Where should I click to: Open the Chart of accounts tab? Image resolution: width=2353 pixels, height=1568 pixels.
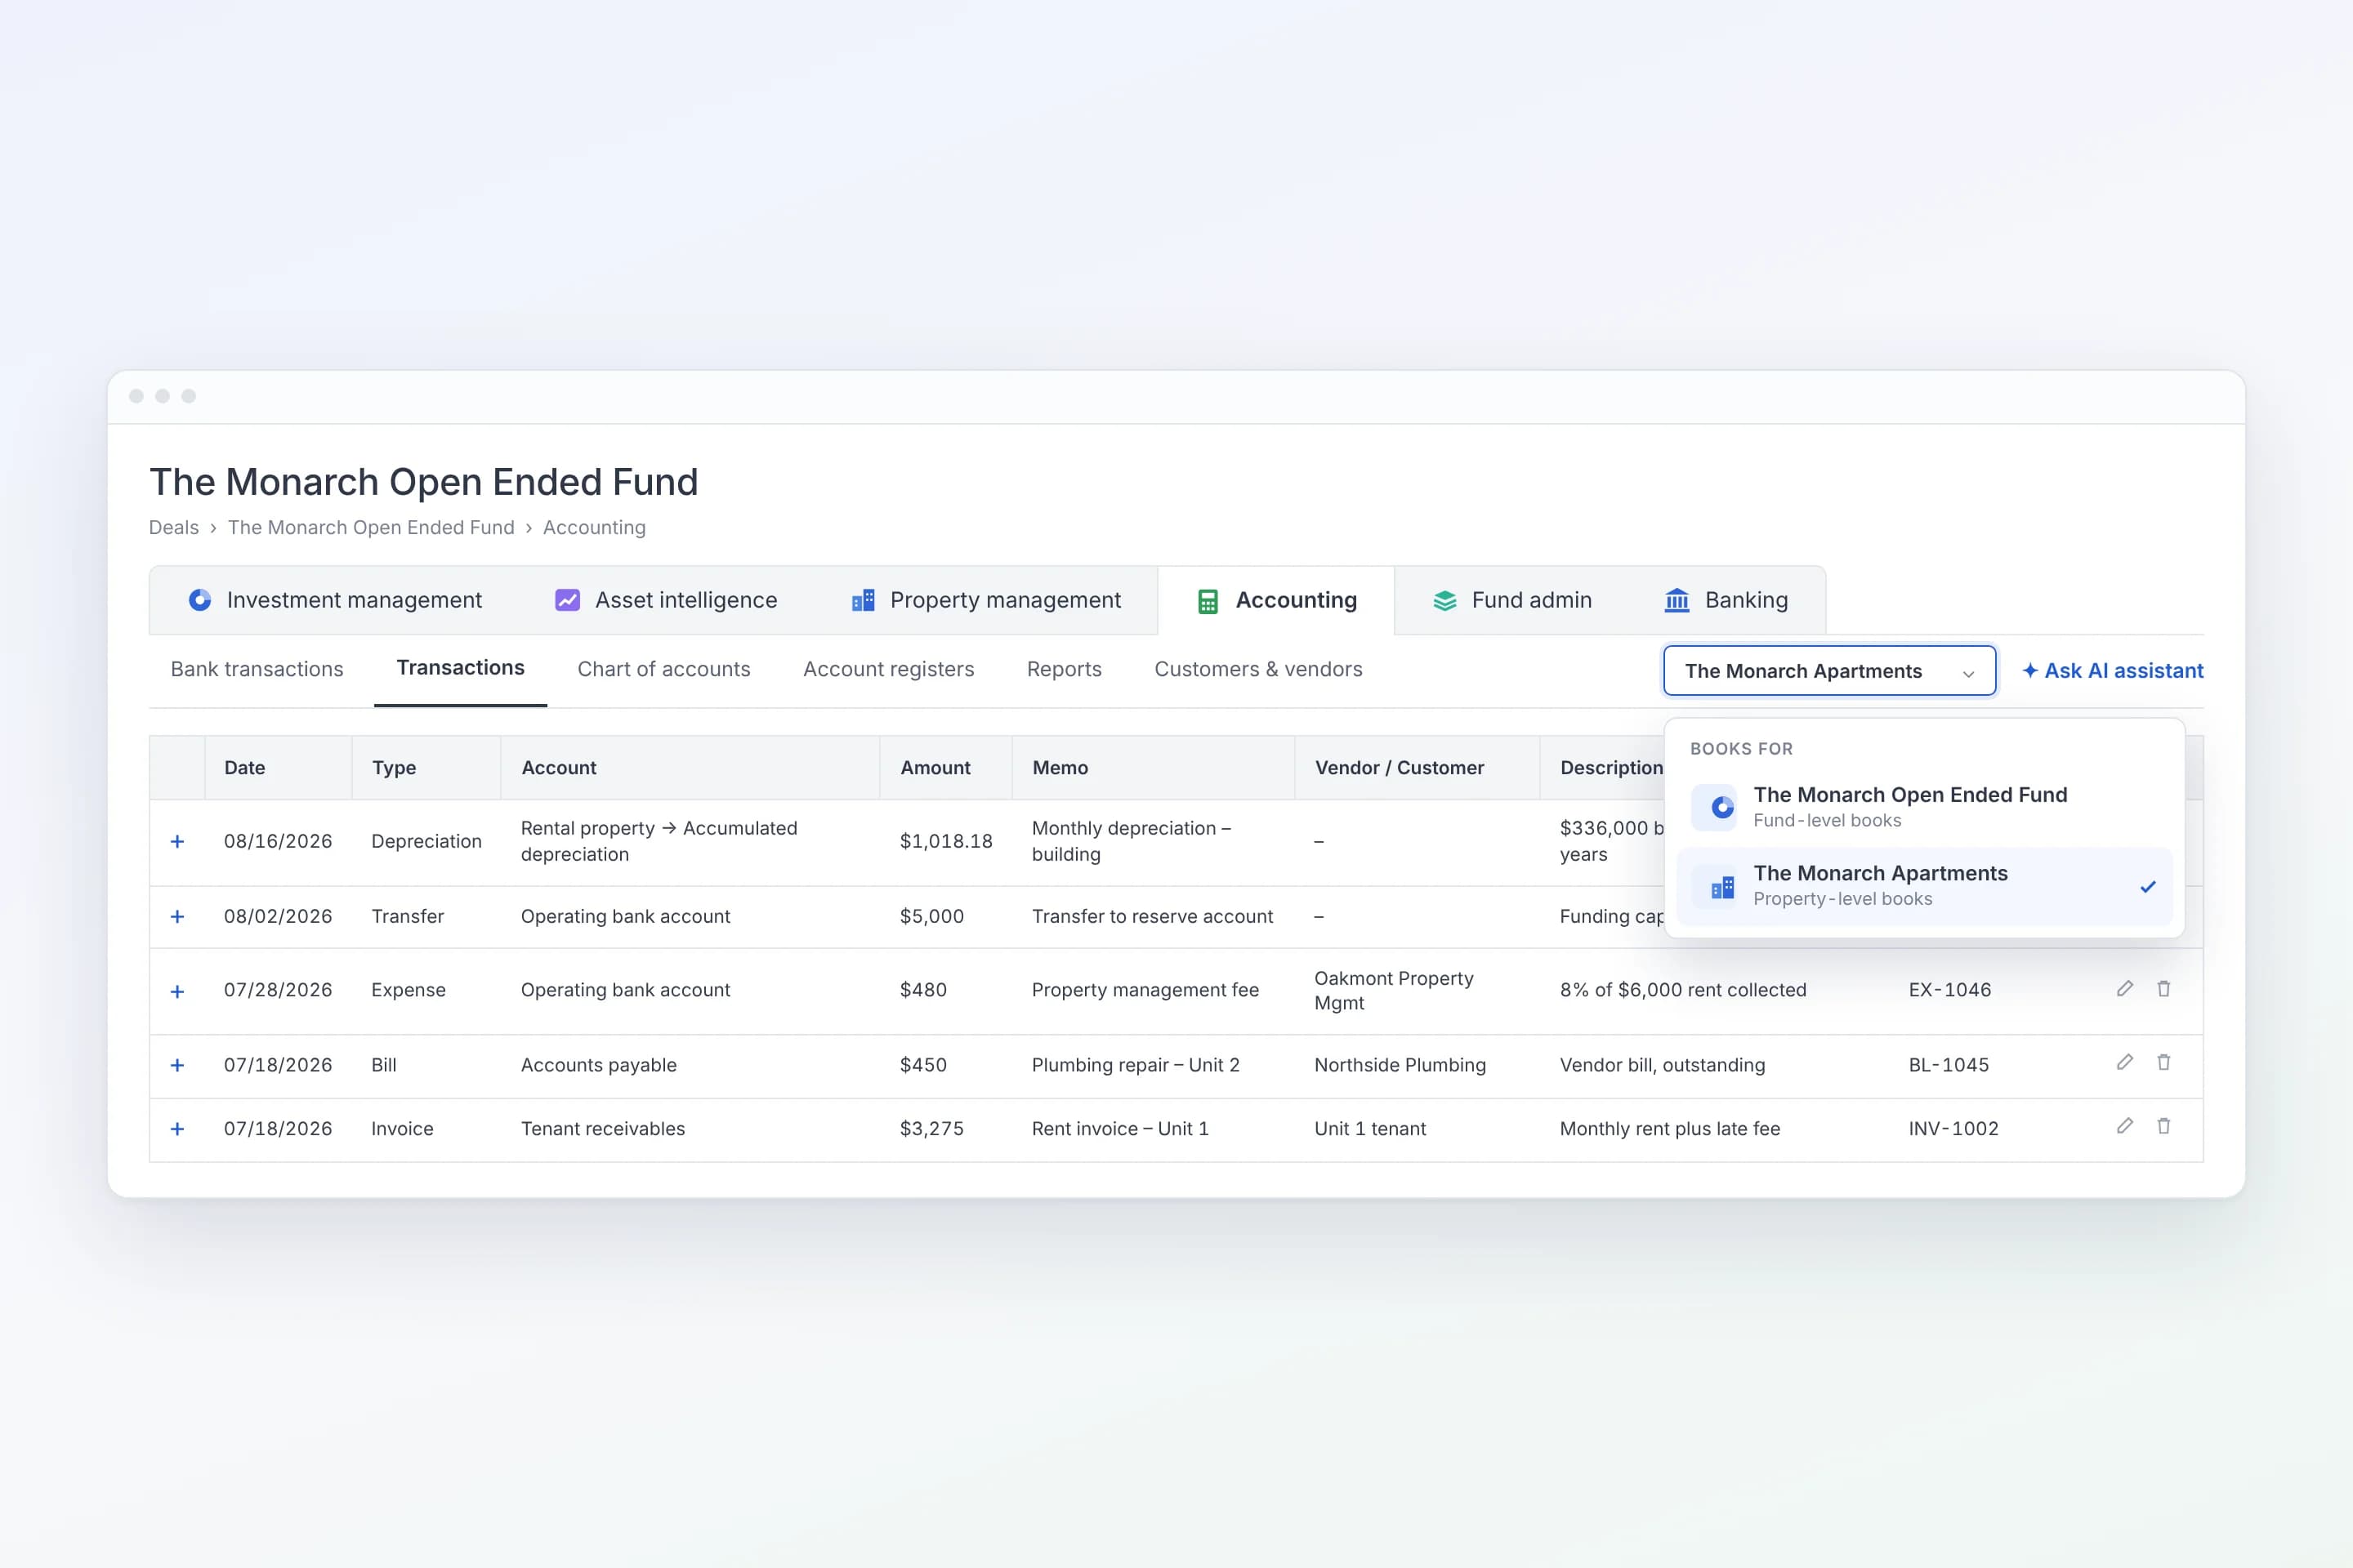click(x=663, y=669)
